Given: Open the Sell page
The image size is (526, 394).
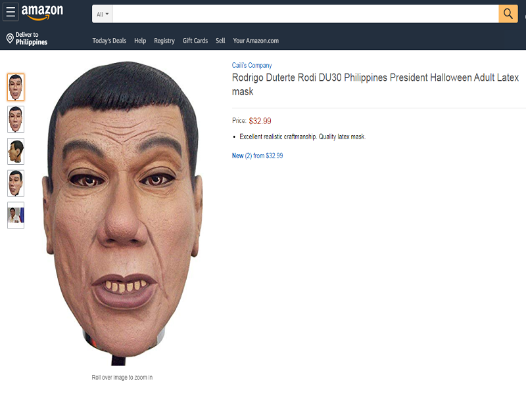Looking at the screenshot, I should tap(220, 40).
